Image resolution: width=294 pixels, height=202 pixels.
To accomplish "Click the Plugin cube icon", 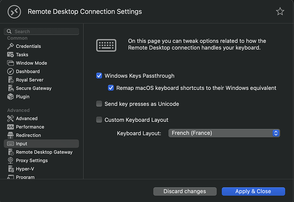I will [11, 97].
